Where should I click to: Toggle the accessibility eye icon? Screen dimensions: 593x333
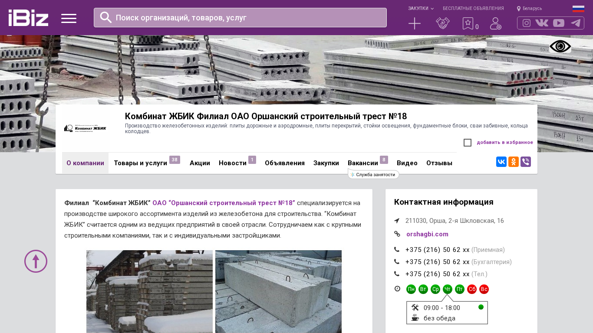[x=560, y=46]
